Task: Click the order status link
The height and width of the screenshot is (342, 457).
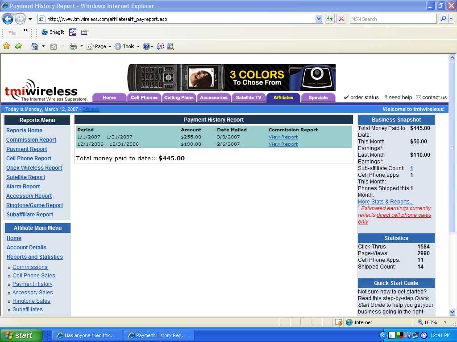Action: [x=361, y=98]
